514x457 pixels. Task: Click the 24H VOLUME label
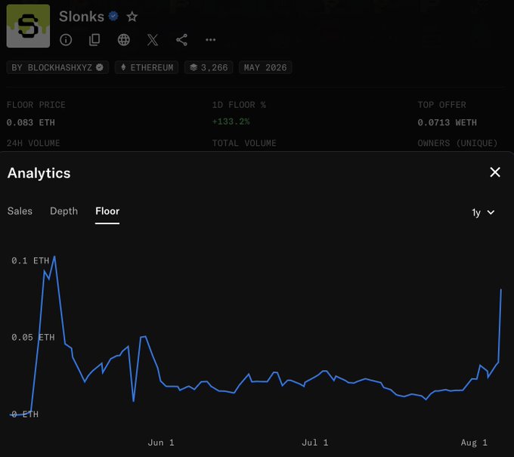tap(33, 144)
